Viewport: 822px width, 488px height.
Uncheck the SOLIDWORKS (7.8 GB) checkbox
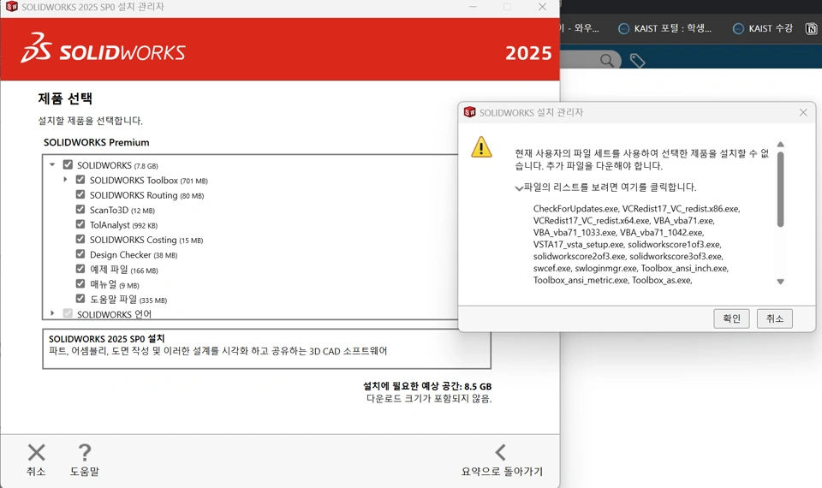click(68, 164)
